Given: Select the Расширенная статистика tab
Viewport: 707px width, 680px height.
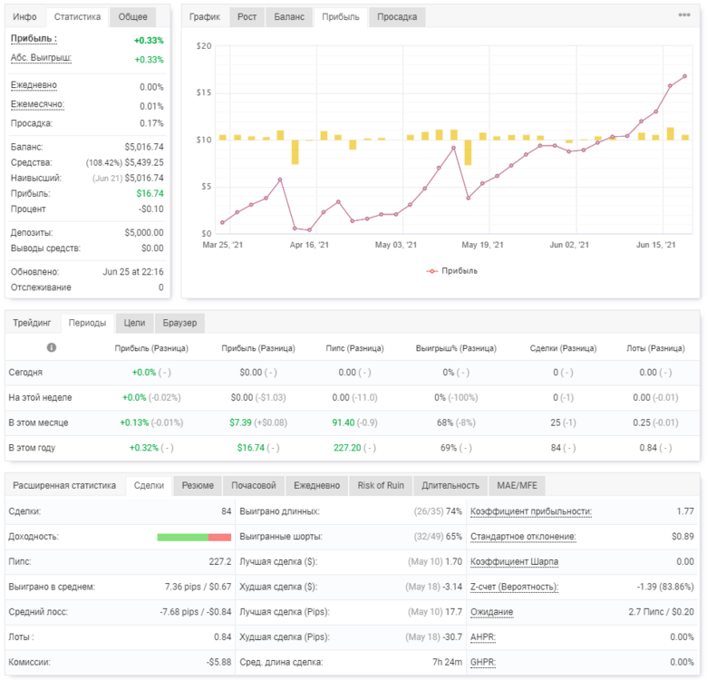Looking at the screenshot, I should pos(64,485).
